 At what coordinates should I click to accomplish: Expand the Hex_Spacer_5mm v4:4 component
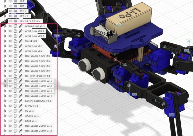(5, 71)
